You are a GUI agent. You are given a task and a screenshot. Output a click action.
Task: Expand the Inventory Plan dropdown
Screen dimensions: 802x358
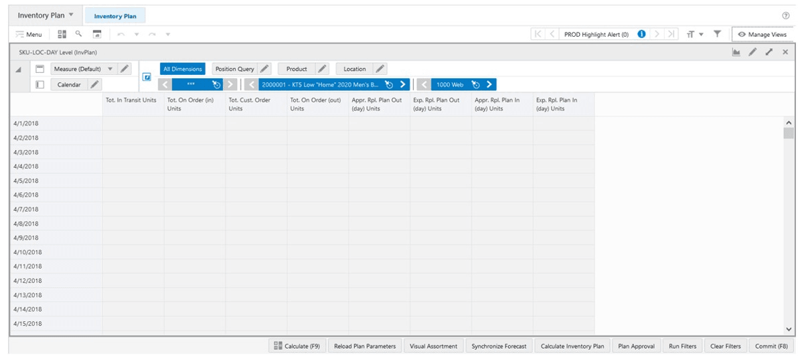(x=71, y=15)
